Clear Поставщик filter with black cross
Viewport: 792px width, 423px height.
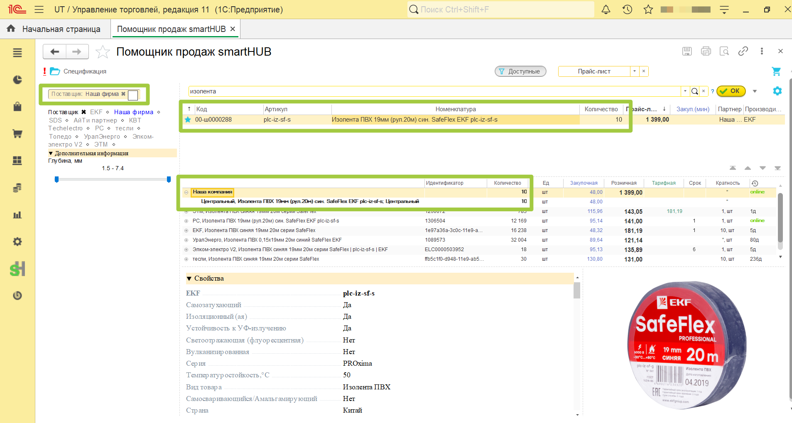click(x=83, y=112)
